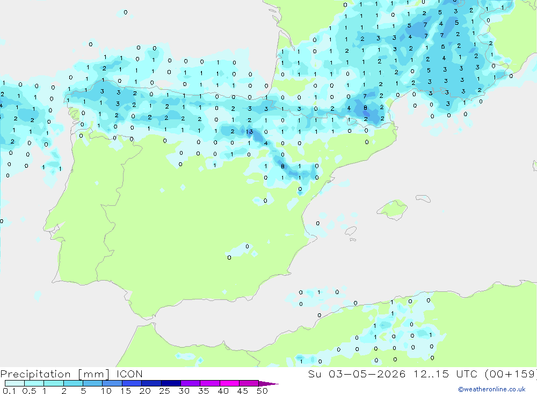
Task: Click the legend label "15"
Action: [x=126, y=391]
